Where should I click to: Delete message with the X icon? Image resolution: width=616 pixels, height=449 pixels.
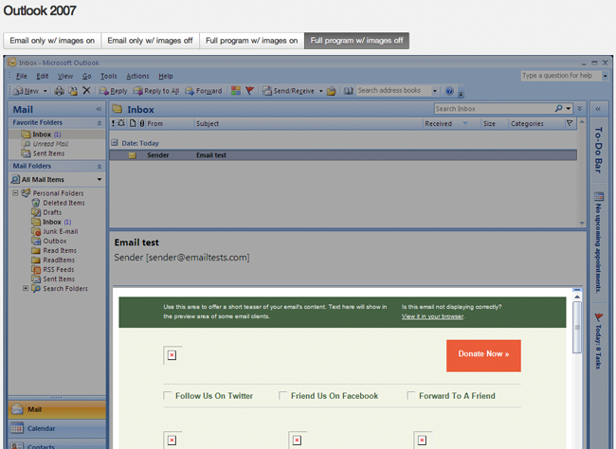coord(86,91)
